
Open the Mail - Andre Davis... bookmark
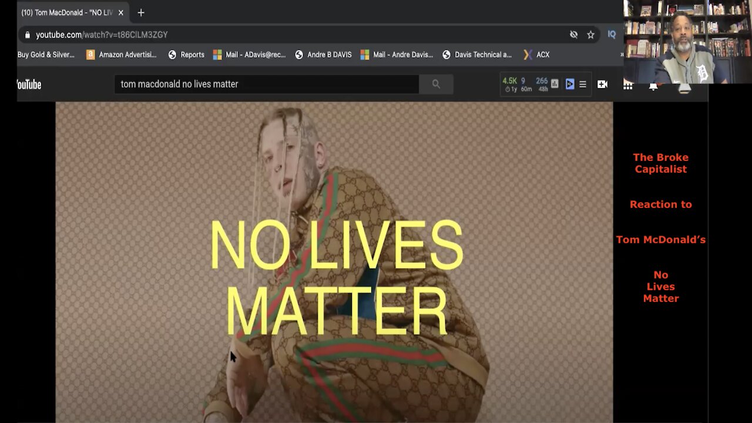(397, 55)
